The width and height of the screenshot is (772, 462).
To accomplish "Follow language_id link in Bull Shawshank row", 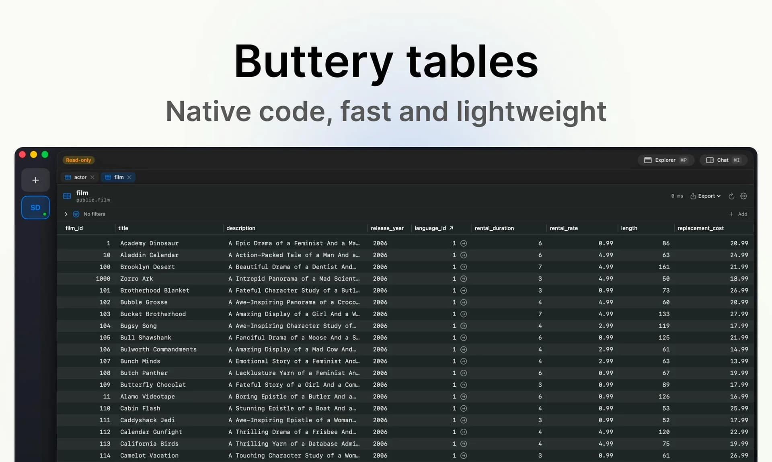I will pos(464,338).
